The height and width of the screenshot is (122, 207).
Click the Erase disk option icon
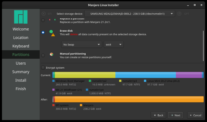point(51,32)
